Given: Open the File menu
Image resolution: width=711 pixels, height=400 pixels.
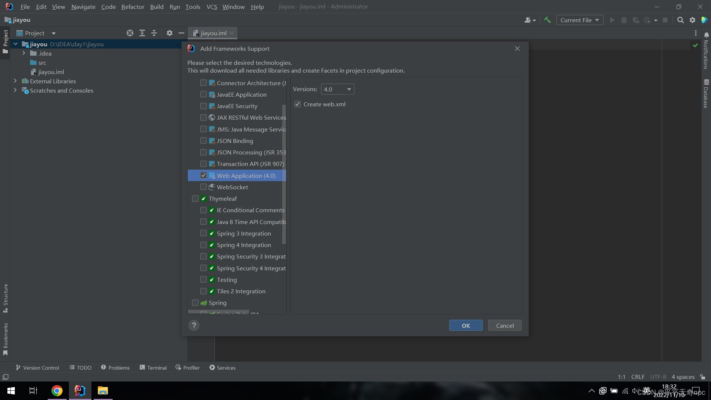Looking at the screenshot, I should pos(25,7).
